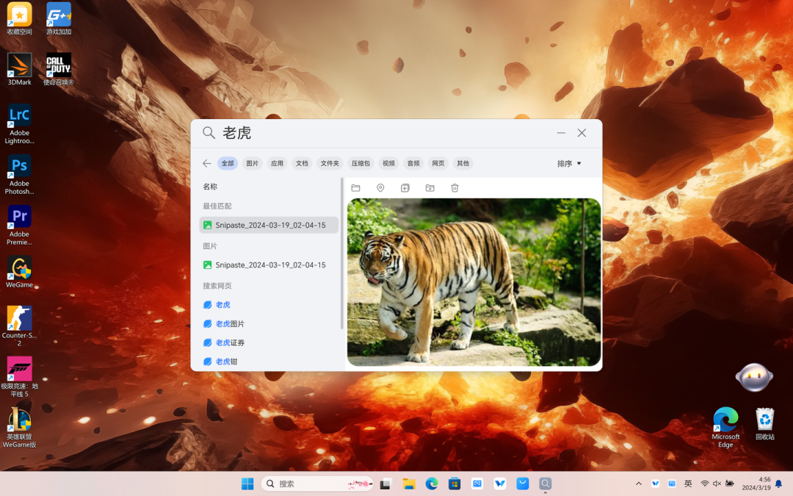Open Microsoft Store from the taskbar
This screenshot has width=793, height=496.
point(455,484)
